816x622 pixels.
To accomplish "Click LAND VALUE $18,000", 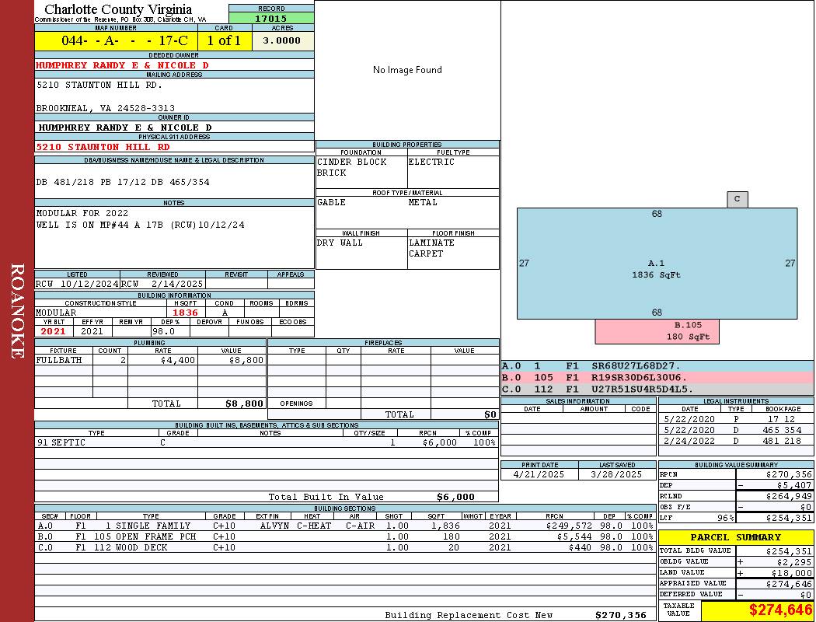I will click(792, 573).
